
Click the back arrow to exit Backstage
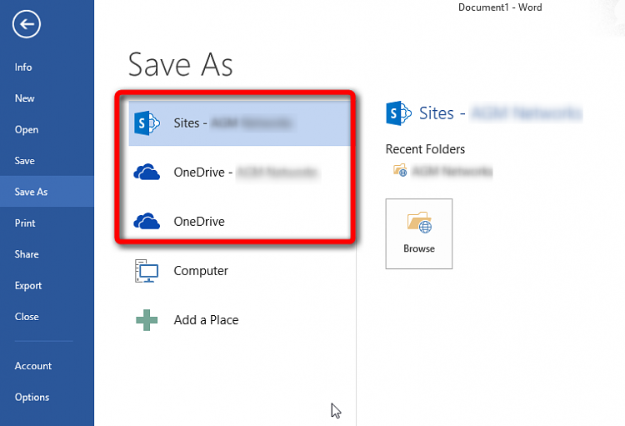[27, 24]
